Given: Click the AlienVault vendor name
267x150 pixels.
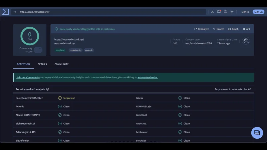Looking at the screenshot, I should [141, 115].
